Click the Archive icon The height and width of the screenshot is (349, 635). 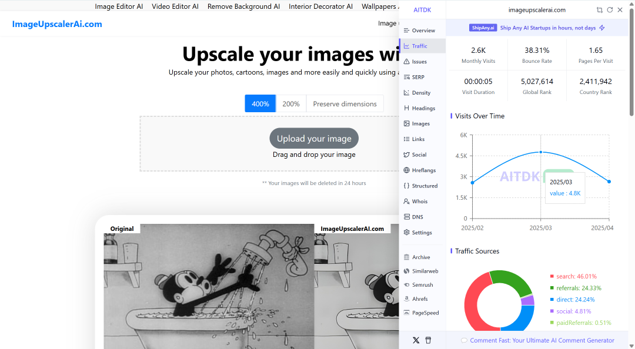click(x=407, y=257)
